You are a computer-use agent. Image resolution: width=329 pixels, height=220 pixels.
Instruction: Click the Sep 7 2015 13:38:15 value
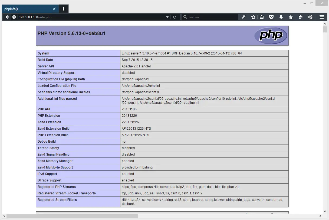point(137,60)
